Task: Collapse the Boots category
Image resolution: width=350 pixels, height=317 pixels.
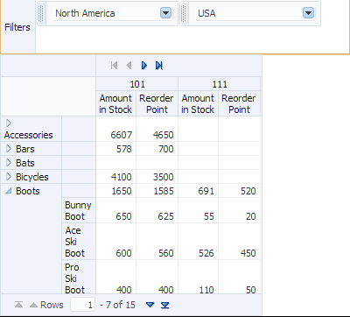Action: point(9,191)
